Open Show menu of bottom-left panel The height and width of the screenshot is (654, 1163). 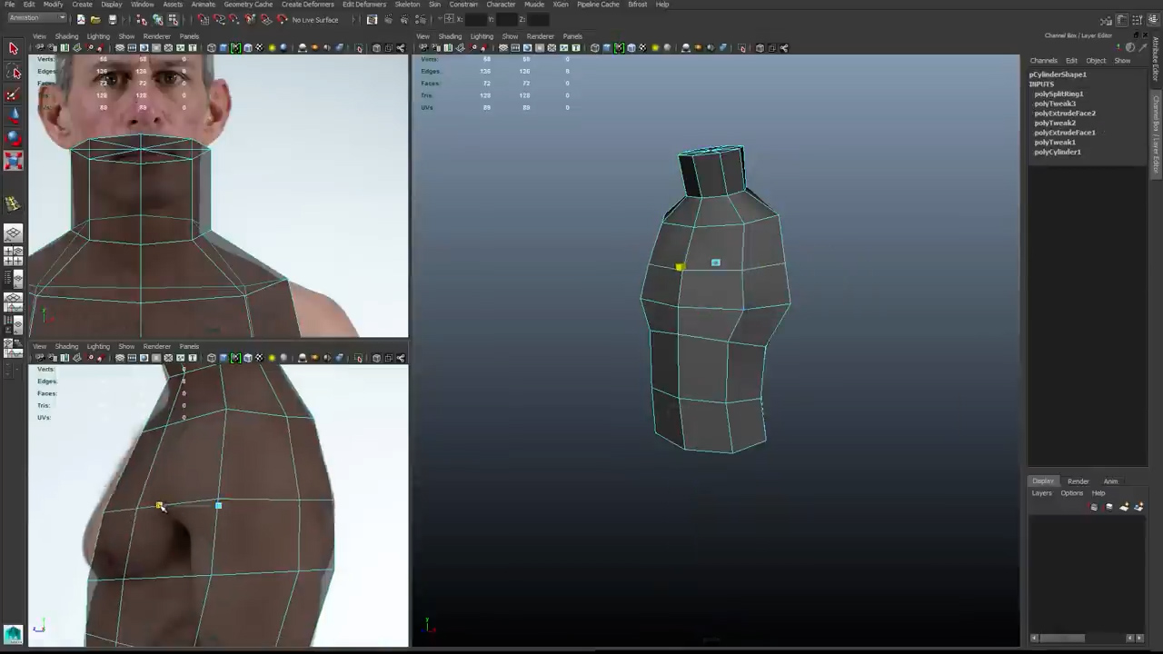click(x=126, y=346)
